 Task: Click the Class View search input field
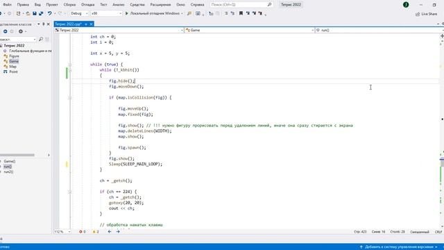[17, 39]
